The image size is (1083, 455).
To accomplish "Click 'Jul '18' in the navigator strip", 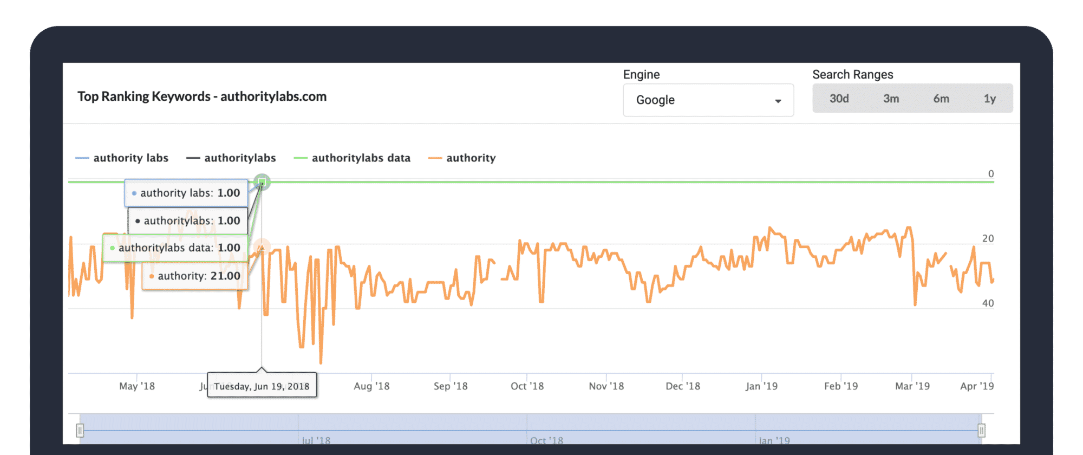I will pos(316,440).
